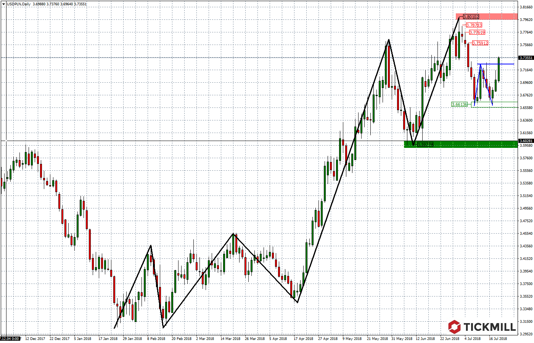
Task: Click the current price tag 3.73551 on axis
Action: coord(526,58)
